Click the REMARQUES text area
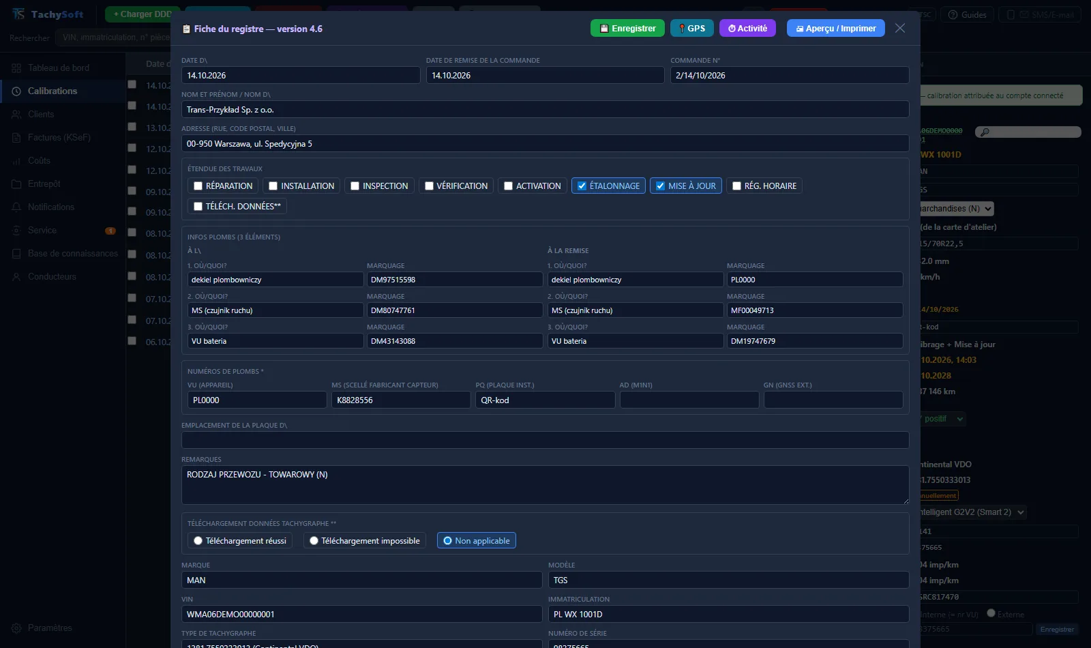The height and width of the screenshot is (648, 1091). (545, 485)
